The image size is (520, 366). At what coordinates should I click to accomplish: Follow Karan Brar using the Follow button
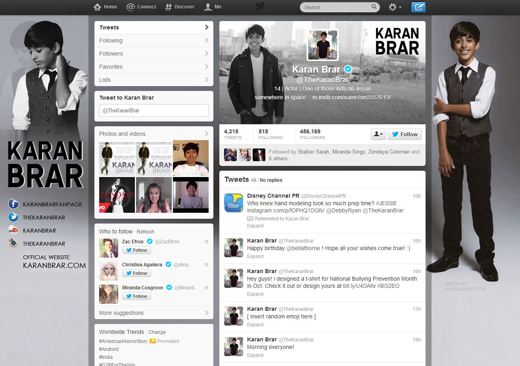pyautogui.click(x=404, y=134)
